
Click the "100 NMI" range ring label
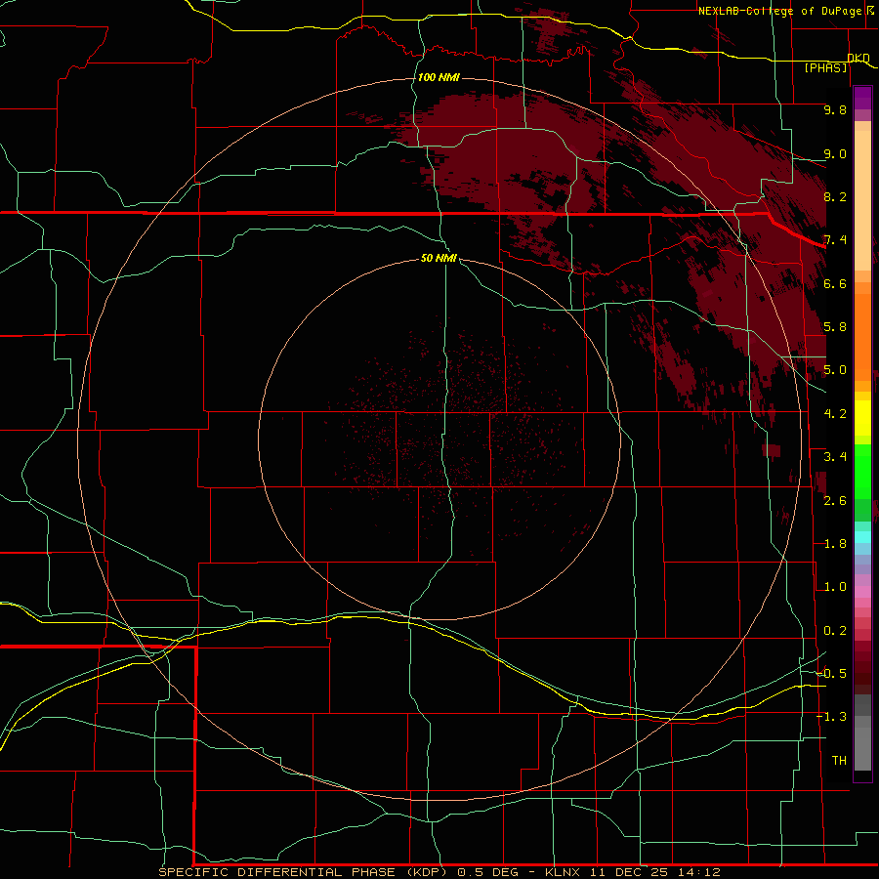coord(439,77)
